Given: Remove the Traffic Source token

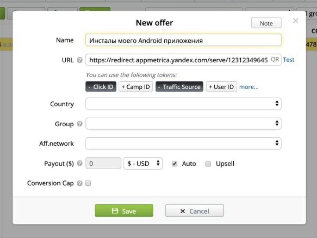Looking at the screenshot, I should point(179,87).
